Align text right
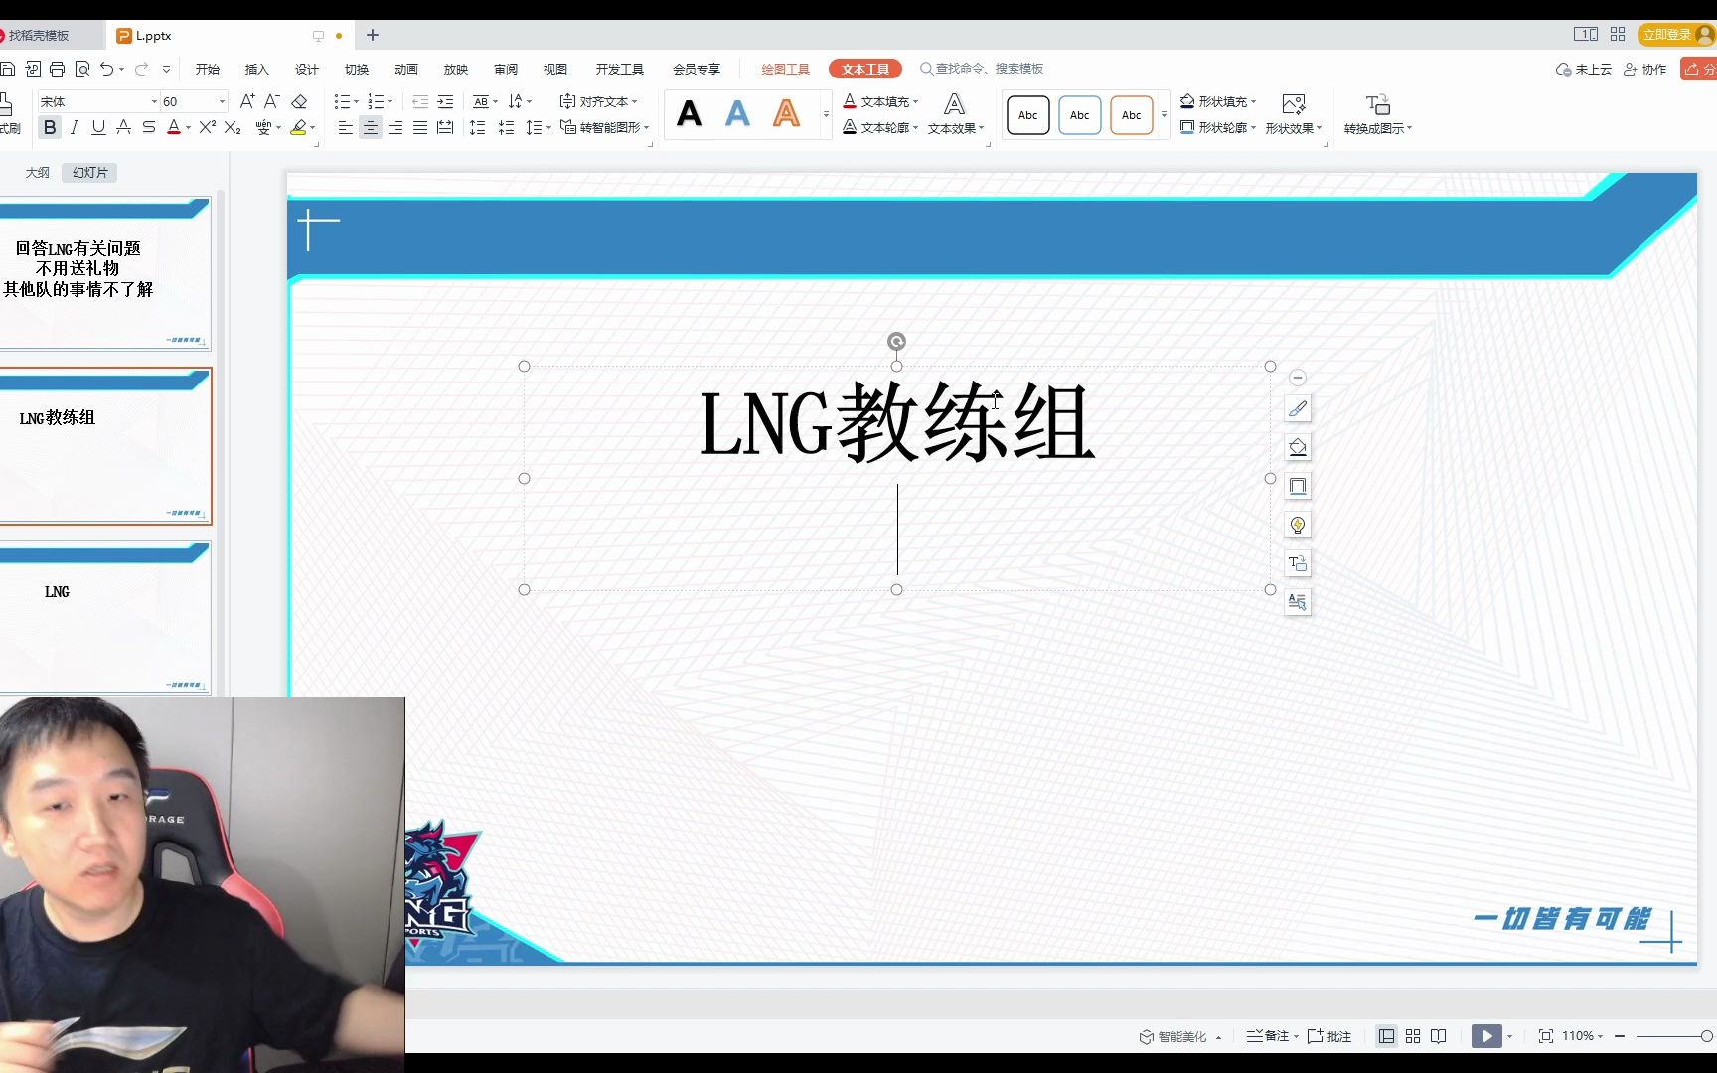The width and height of the screenshot is (1717, 1073). click(395, 127)
